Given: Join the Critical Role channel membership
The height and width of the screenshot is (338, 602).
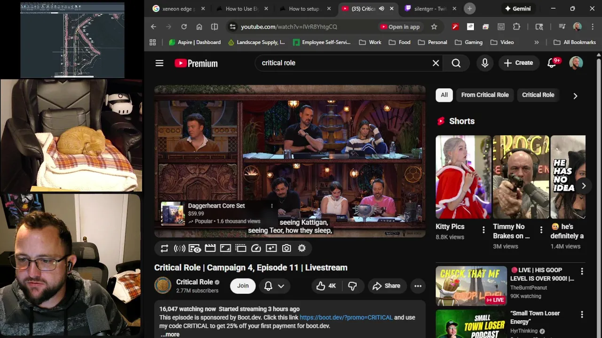Looking at the screenshot, I should [243, 285].
